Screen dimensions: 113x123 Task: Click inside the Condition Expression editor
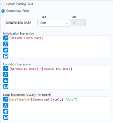click(59, 77)
